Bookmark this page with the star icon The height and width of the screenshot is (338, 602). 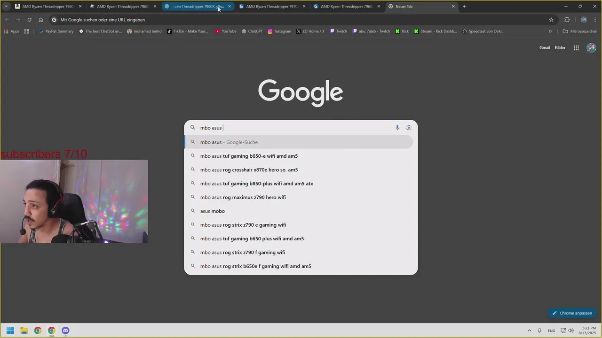(x=551, y=20)
